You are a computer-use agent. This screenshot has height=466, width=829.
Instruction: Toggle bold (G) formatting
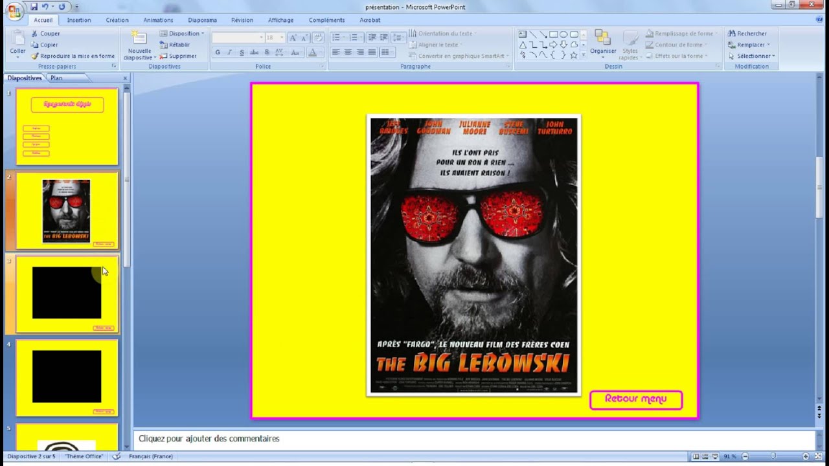click(218, 52)
